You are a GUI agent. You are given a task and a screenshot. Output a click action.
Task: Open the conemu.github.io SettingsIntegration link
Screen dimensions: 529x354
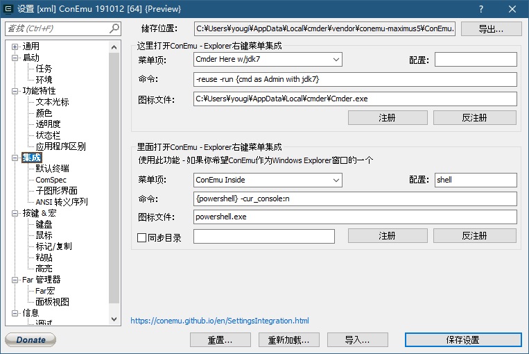pos(220,321)
